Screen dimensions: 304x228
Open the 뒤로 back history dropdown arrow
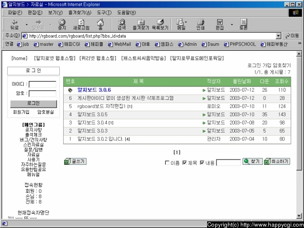click(x=27, y=25)
